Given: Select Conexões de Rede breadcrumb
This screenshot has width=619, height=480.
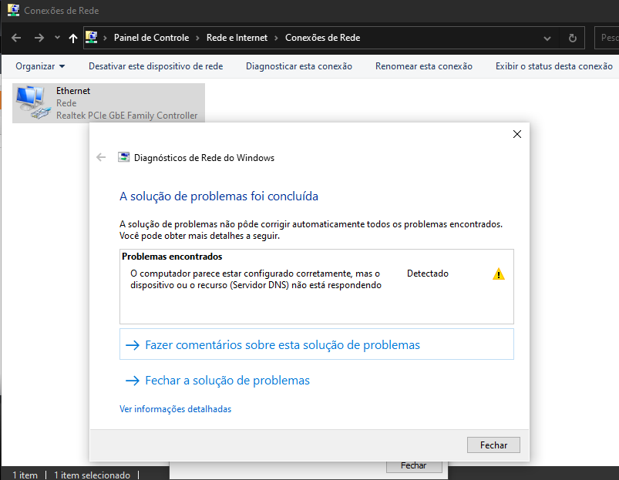Looking at the screenshot, I should point(322,38).
